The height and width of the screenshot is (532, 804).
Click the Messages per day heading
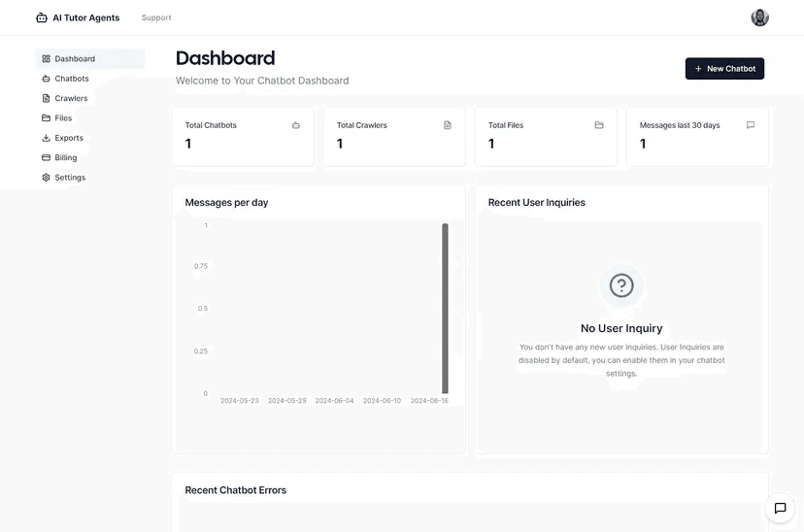(226, 203)
